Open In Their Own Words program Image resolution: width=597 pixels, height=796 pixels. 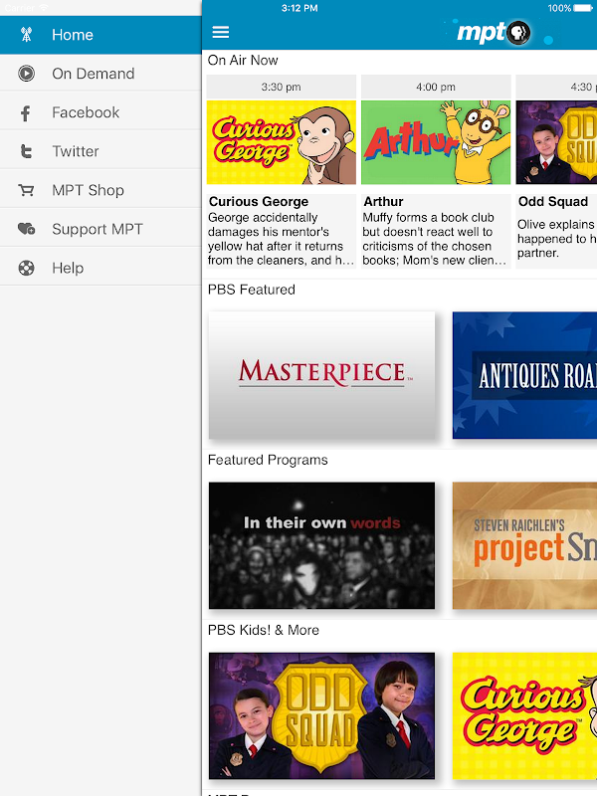tap(321, 545)
